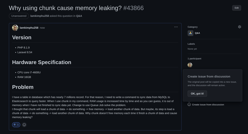Click the Problem heading in the post

pos(23,87)
